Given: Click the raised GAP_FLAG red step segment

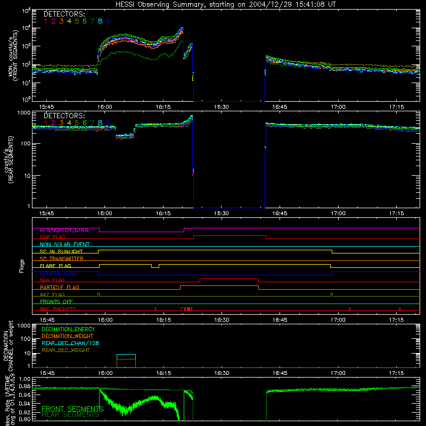Looking at the screenshot, I should 230,236.
